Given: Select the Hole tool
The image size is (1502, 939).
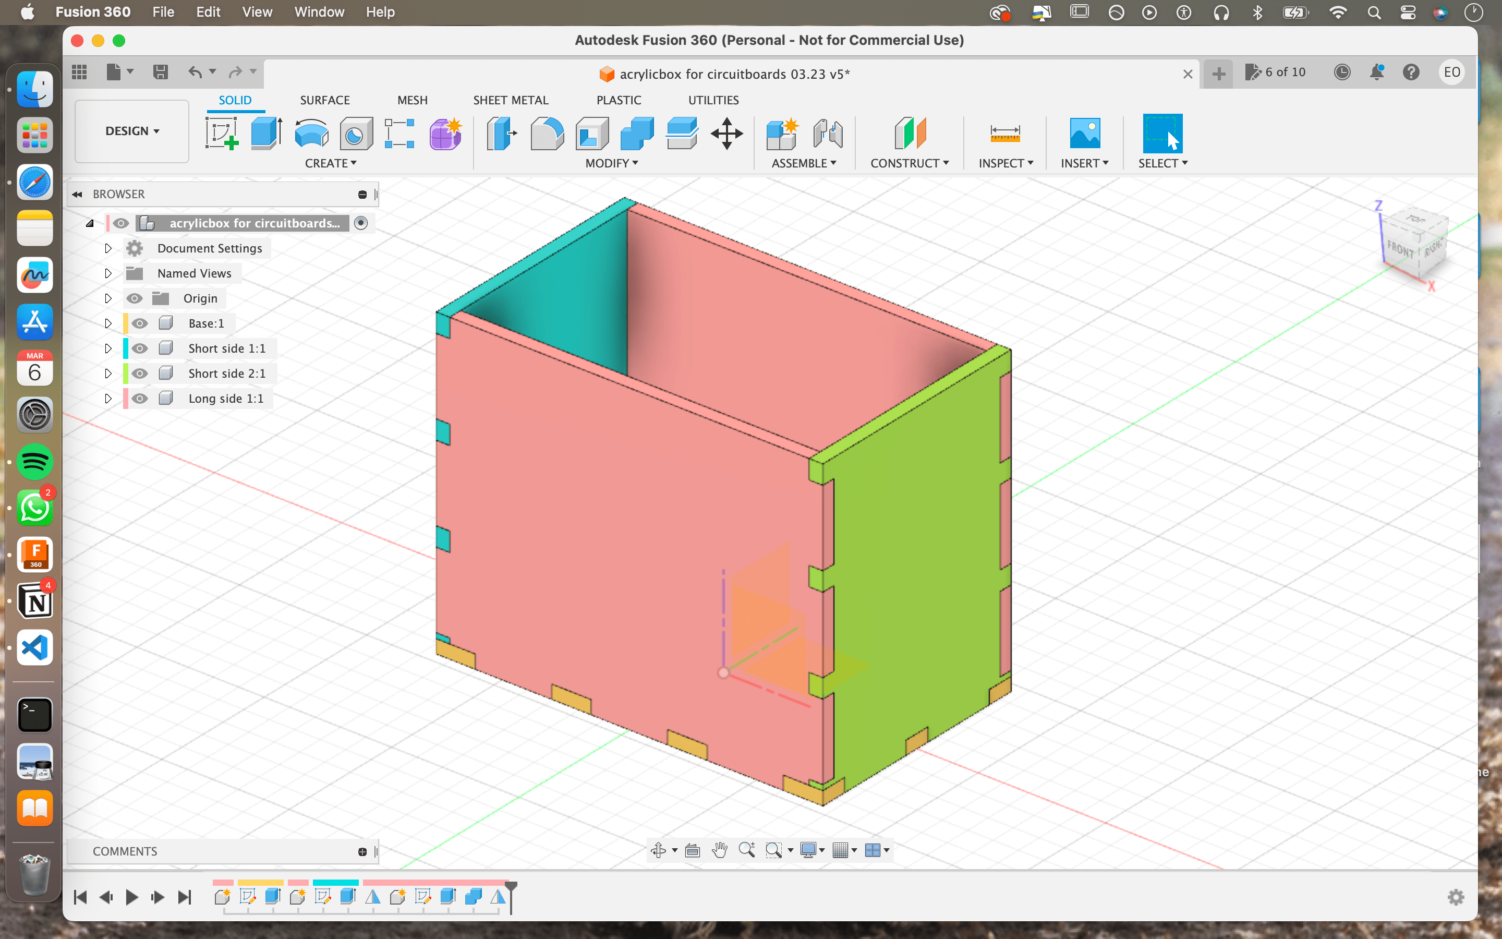Looking at the screenshot, I should click(356, 134).
